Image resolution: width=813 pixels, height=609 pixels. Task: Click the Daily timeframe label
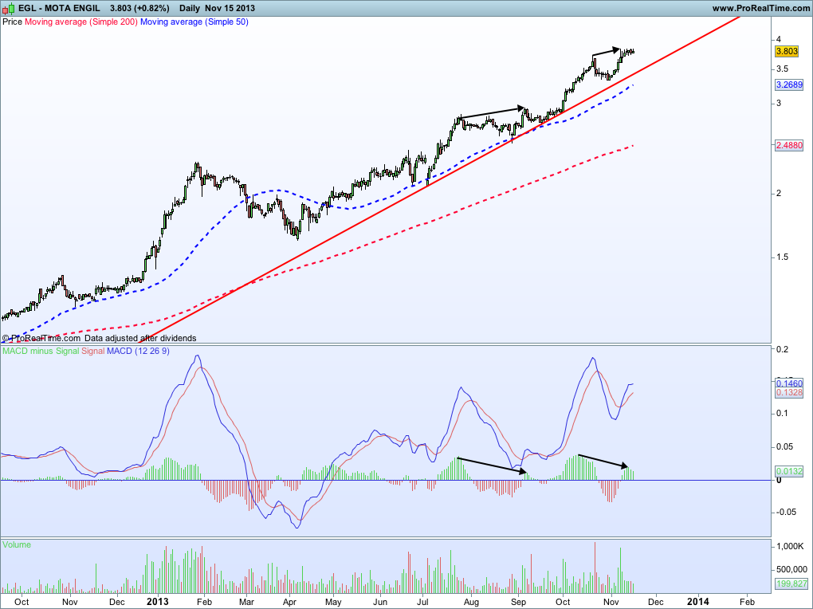click(190, 8)
